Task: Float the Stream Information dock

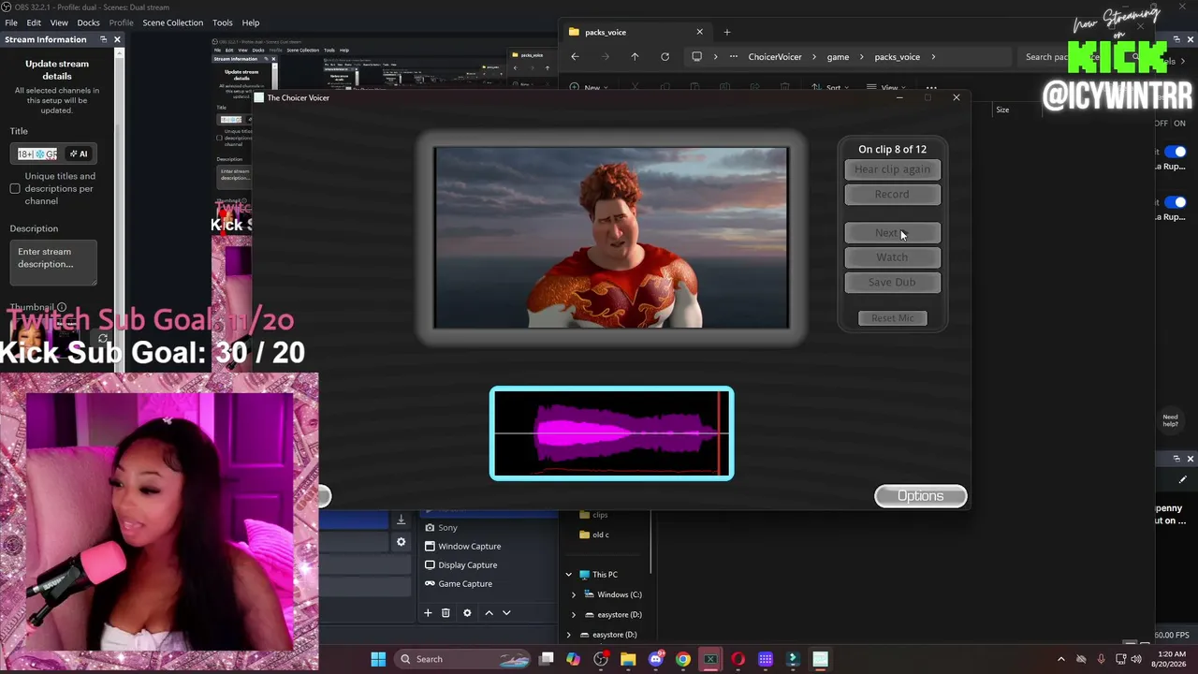Action: click(103, 39)
